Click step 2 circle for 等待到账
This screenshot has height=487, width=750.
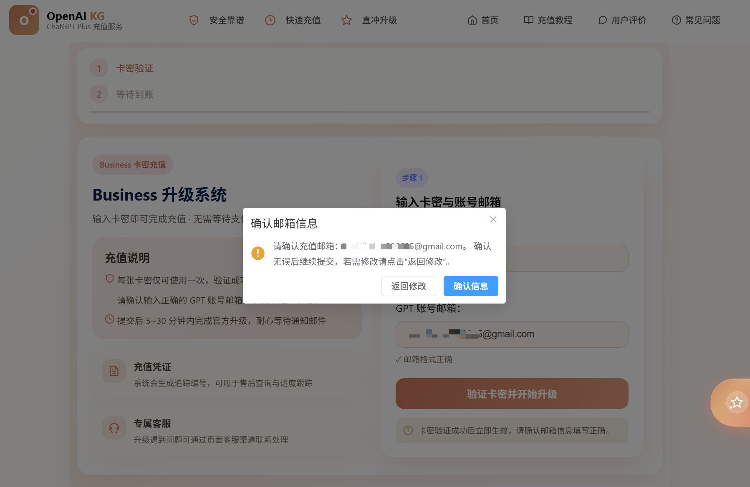[99, 94]
